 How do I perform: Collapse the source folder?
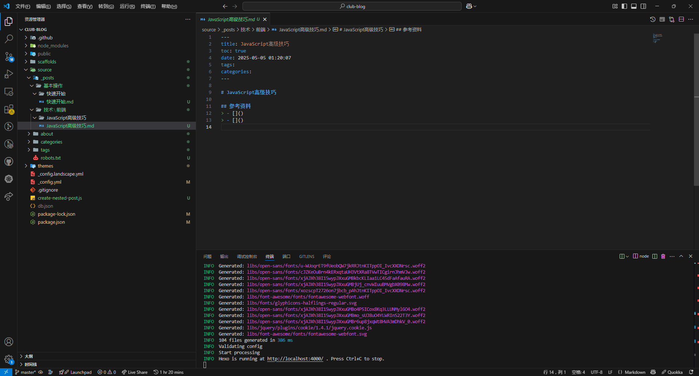pyautogui.click(x=44, y=70)
